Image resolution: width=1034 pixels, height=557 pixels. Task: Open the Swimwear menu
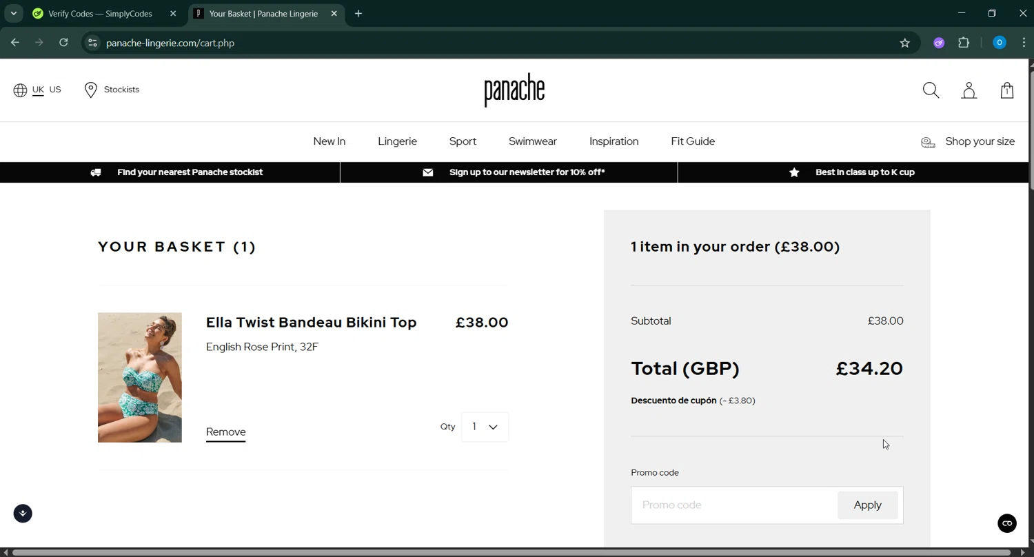click(533, 141)
